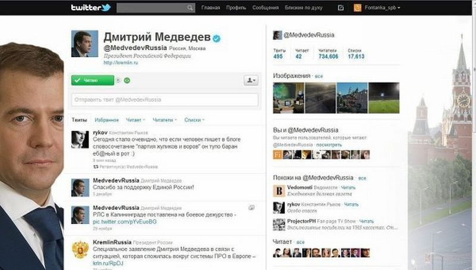Image resolution: width=476 pixels, height=270 pixels.
Task: Toggle the green Читаю follow button
Action: [93, 80]
